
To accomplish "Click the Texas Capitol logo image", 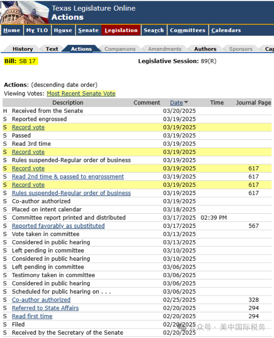I will point(25,12).
